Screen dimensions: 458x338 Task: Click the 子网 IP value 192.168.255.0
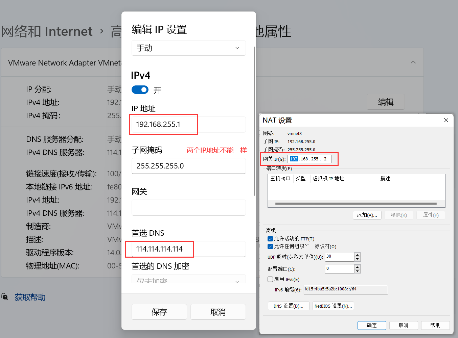301,142
